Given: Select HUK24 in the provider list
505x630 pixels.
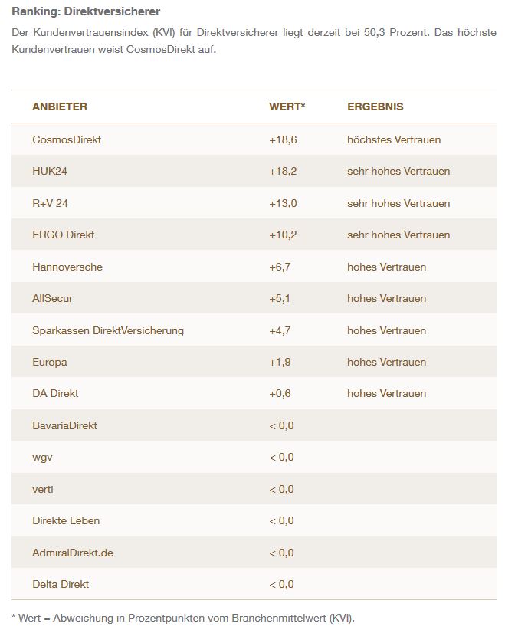Looking at the screenshot, I should (x=50, y=171).
